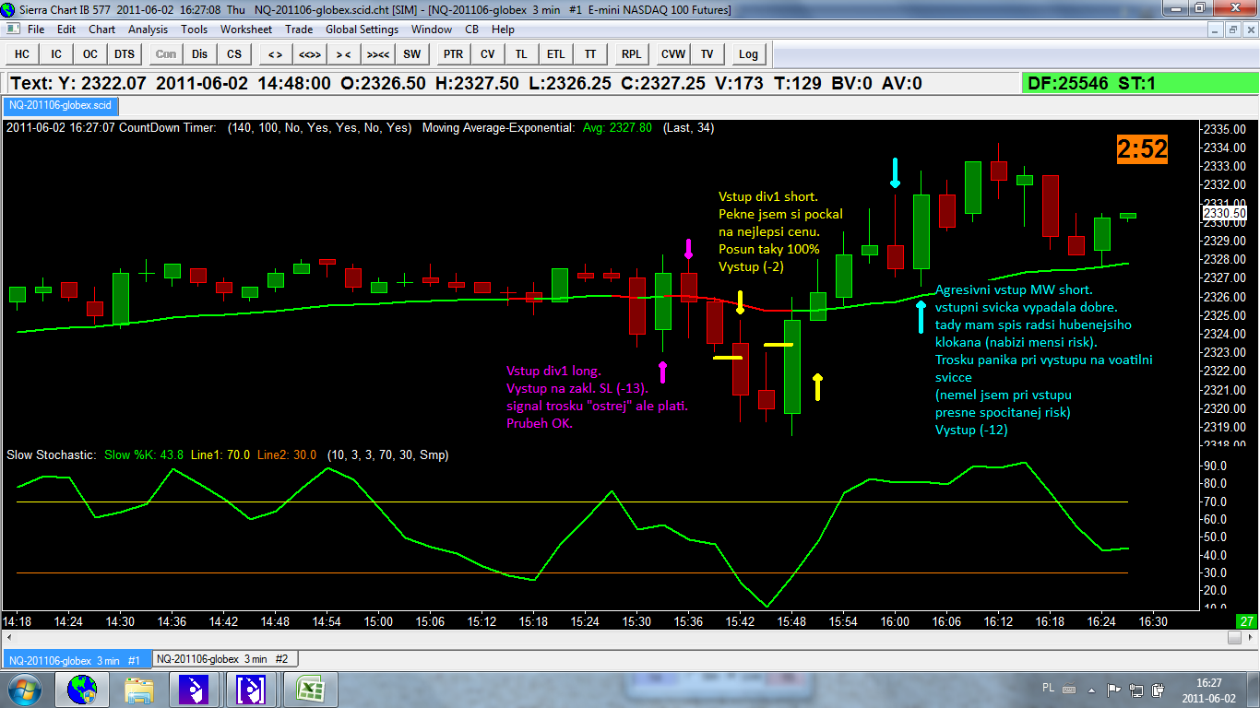Click the 15:00 time axis label
This screenshot has height=708, width=1260.
[x=378, y=621]
